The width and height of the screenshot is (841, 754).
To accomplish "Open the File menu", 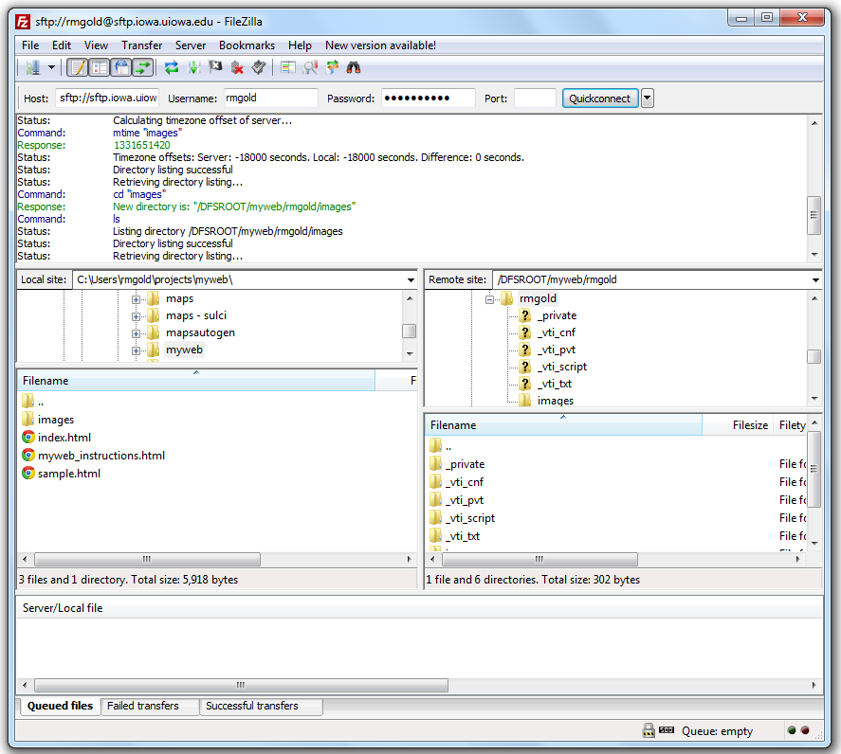I will [30, 45].
